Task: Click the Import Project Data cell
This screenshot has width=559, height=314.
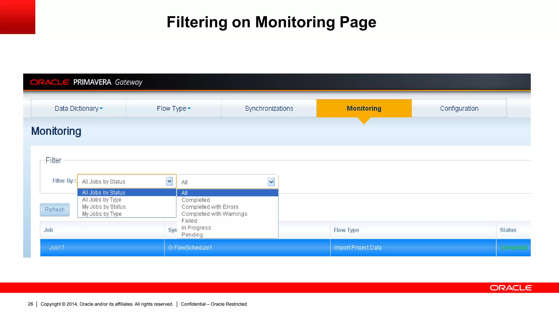Action: point(413,247)
